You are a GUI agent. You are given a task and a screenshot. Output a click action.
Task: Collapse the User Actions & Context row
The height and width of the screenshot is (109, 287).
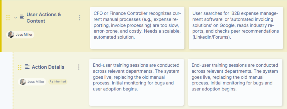16,18
